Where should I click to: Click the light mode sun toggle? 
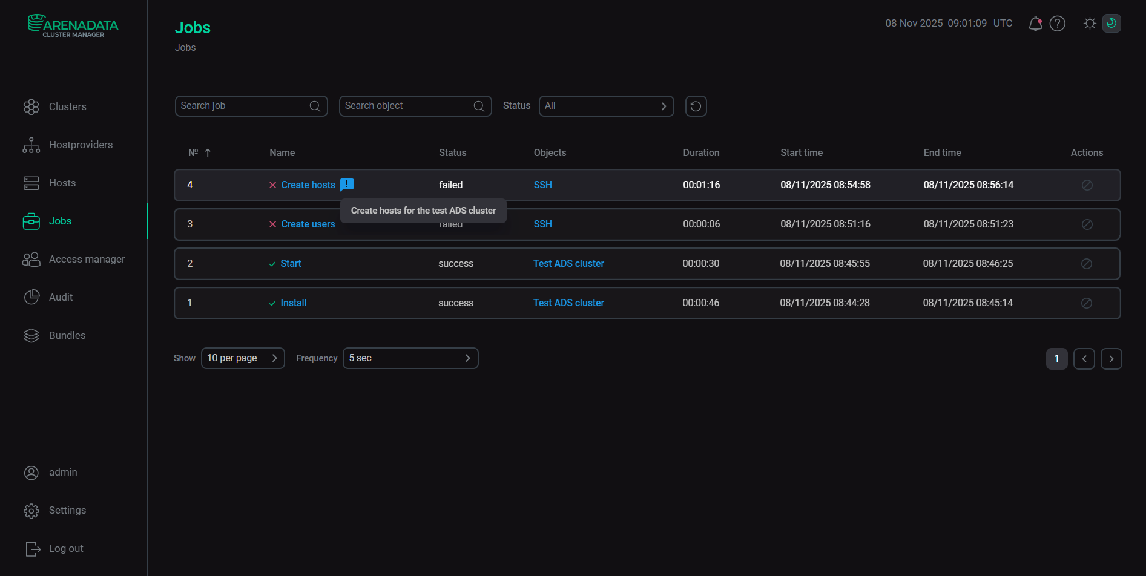pos(1090,23)
